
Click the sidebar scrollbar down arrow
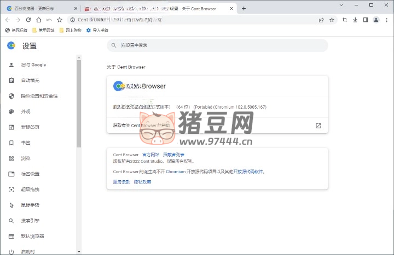pos(79,252)
